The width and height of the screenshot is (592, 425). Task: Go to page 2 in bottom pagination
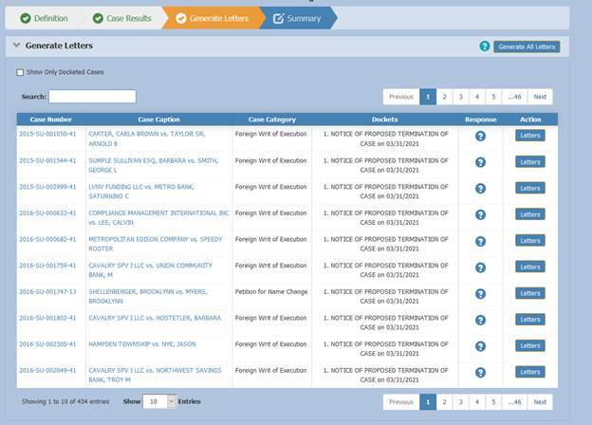[x=444, y=402]
